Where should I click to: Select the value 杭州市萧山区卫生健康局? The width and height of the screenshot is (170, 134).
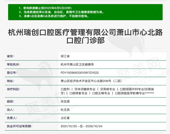point(77,64)
